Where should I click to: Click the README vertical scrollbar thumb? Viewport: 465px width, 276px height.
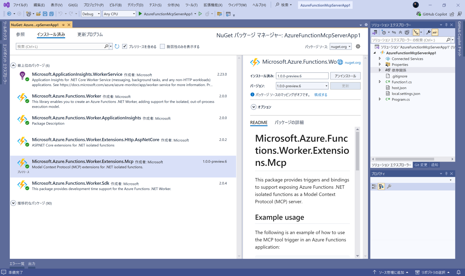coord(357,151)
